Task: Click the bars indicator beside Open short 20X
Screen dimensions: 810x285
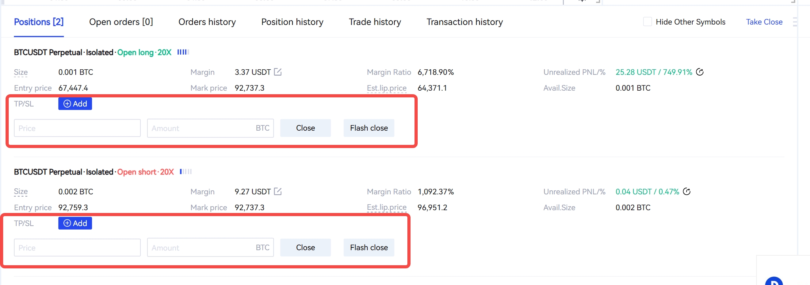Action: [x=185, y=171]
